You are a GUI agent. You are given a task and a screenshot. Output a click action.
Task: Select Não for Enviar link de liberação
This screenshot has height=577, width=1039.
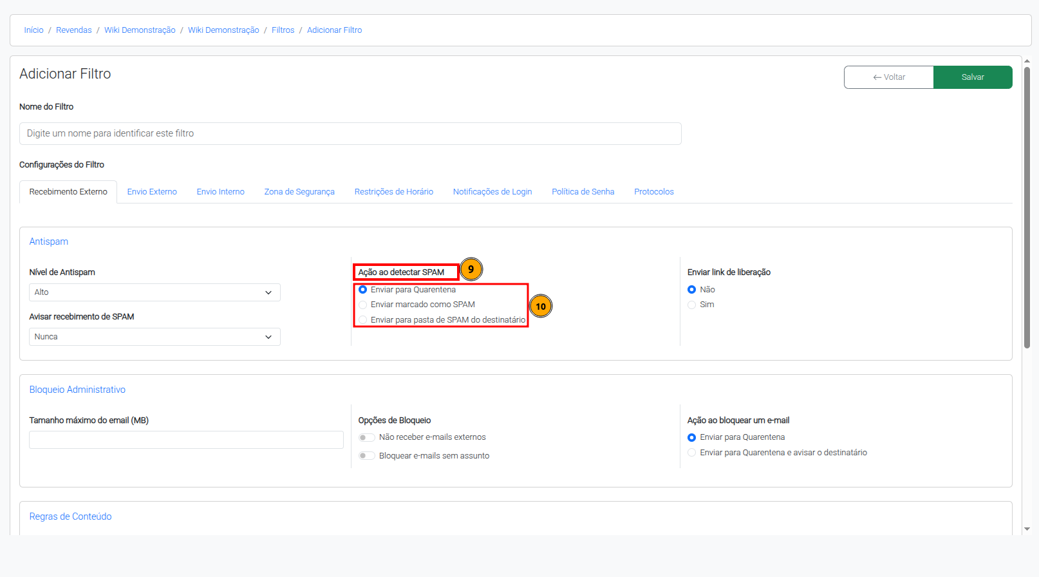click(x=692, y=290)
